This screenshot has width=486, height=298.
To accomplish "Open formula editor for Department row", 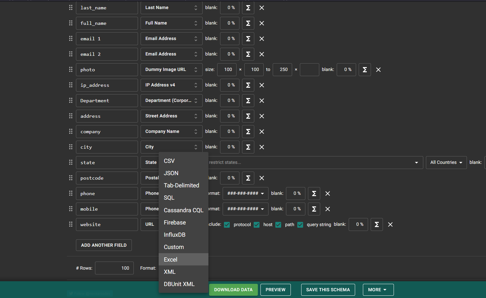I will 248,101.
